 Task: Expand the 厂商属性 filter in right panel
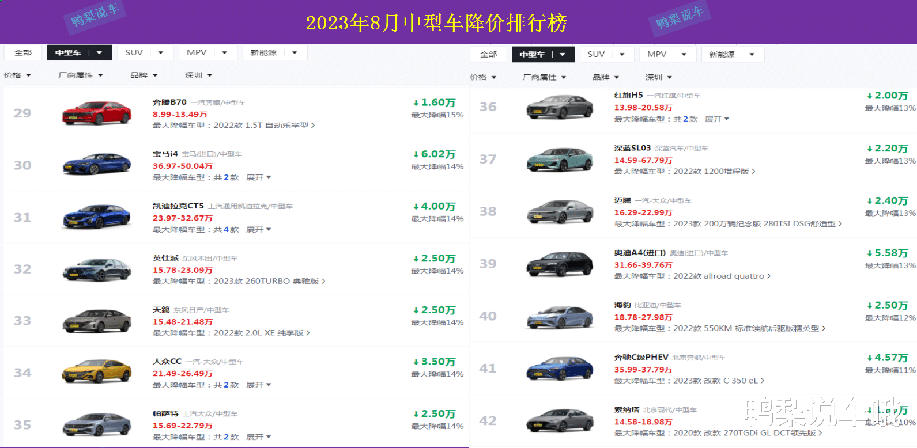click(x=545, y=77)
